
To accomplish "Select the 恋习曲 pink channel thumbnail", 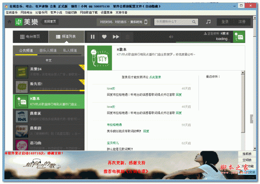I will pos(22,145).
